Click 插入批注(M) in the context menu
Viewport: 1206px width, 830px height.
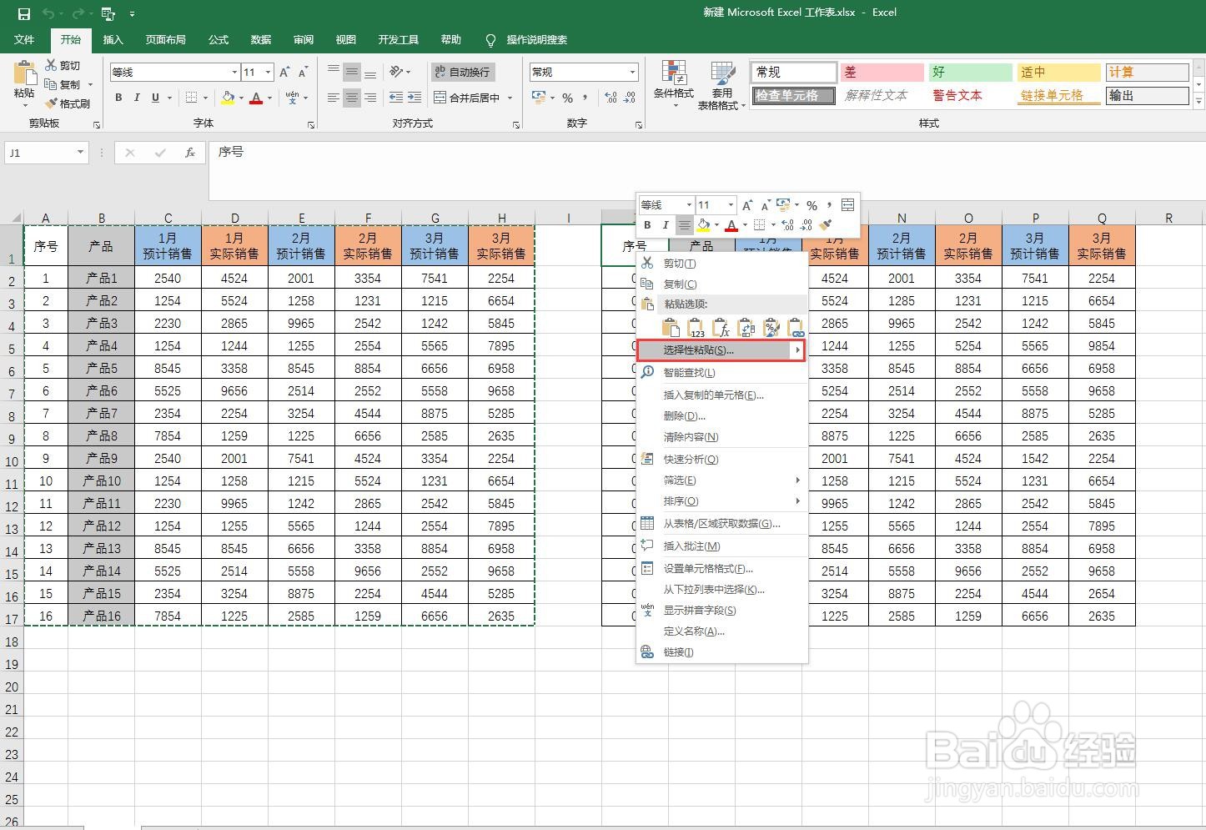pos(721,546)
